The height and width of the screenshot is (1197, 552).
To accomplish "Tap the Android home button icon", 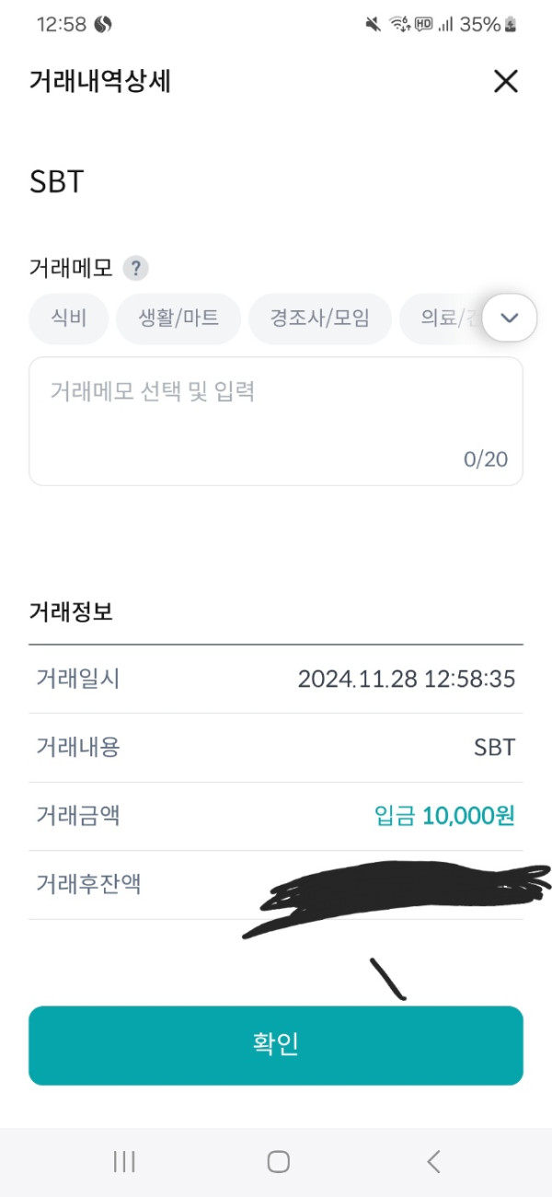I will (278, 1162).
